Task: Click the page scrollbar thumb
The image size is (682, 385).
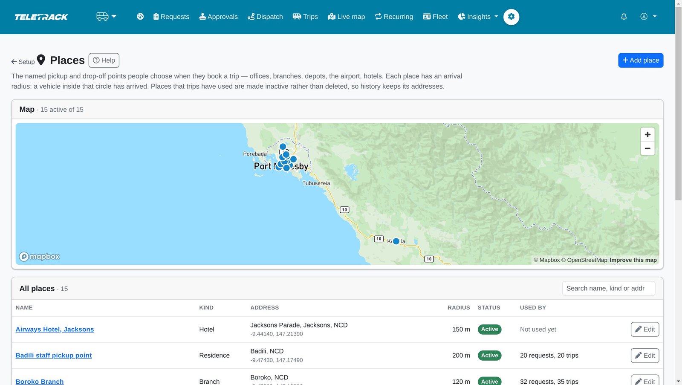Action: point(678,103)
